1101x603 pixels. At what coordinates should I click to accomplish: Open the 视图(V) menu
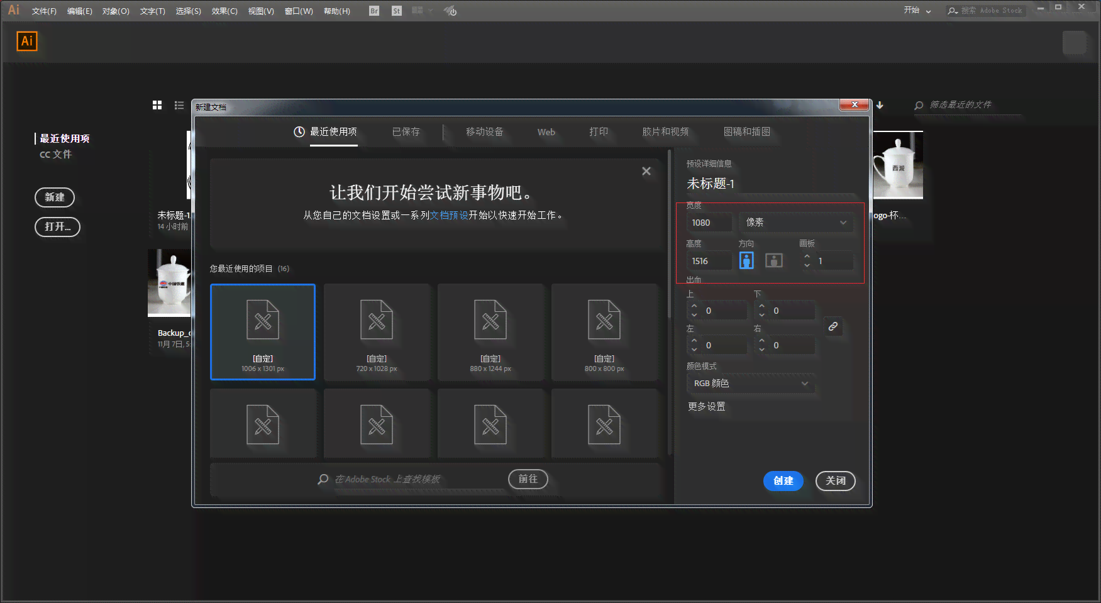(x=261, y=11)
